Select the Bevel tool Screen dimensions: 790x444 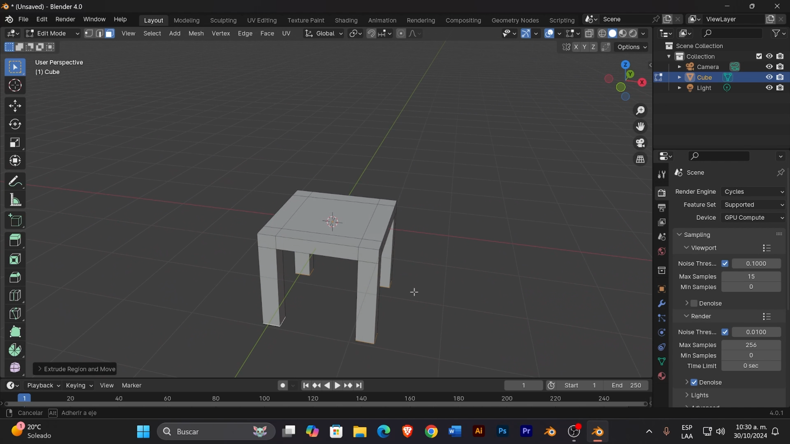[15, 277]
